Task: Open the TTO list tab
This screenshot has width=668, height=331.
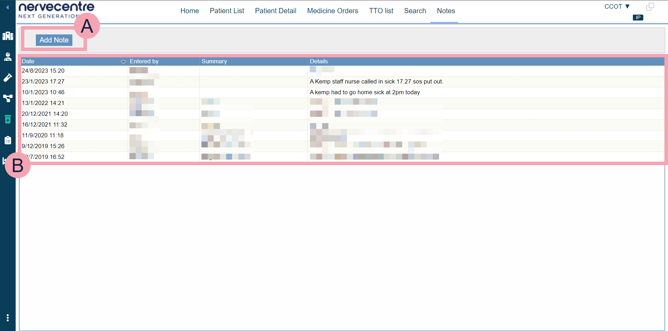Action: [x=381, y=11]
